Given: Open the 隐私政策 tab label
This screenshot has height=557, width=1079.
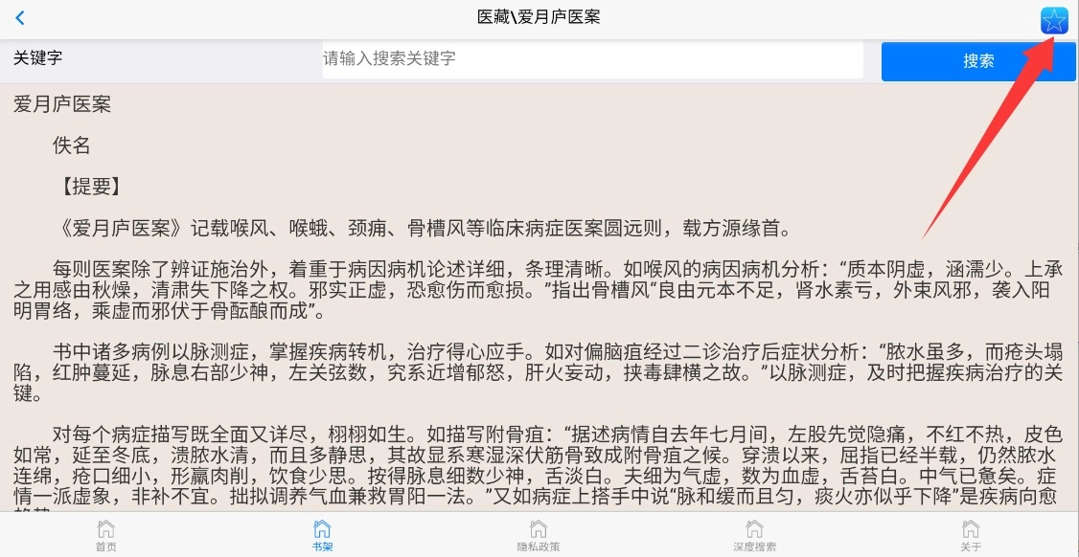Looking at the screenshot, I should click(x=539, y=547).
